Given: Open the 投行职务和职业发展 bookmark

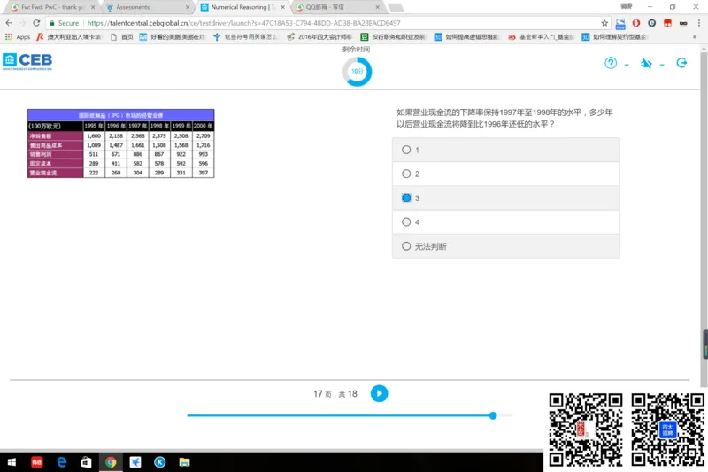Looking at the screenshot, I should coord(393,37).
